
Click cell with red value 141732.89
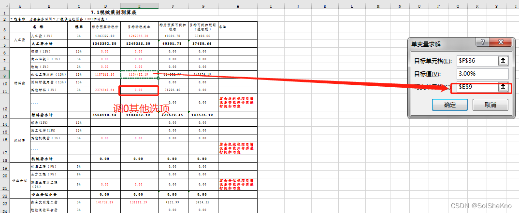tap(105, 202)
